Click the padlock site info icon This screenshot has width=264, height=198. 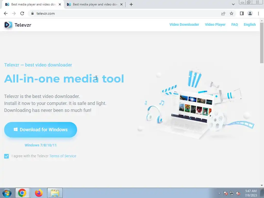pyautogui.click(x=32, y=13)
